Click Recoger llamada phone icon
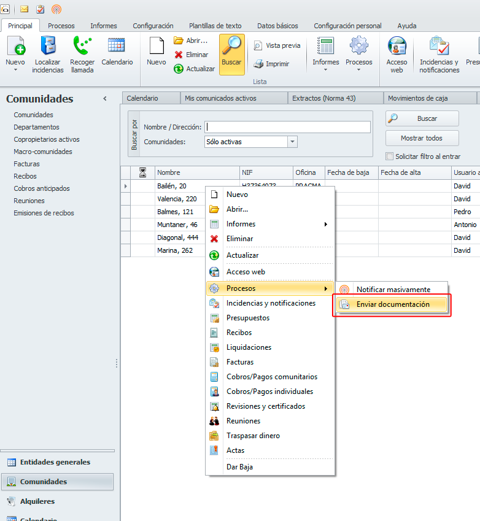The width and height of the screenshot is (480, 521). point(82,54)
